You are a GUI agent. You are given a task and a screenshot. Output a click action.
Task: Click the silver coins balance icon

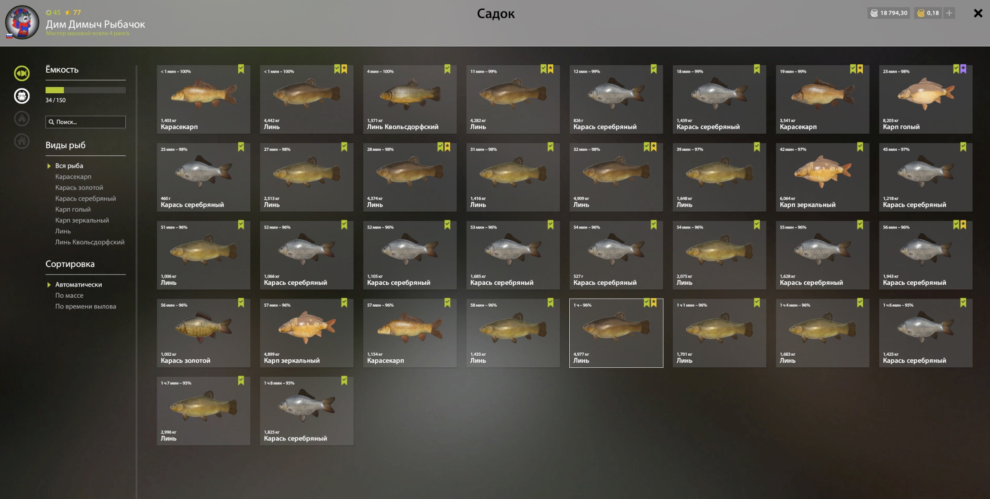[x=874, y=13]
